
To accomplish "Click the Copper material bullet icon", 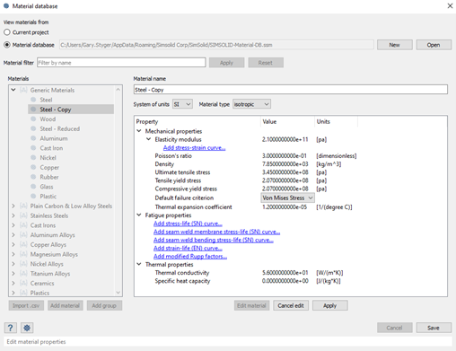I will click(33, 167).
